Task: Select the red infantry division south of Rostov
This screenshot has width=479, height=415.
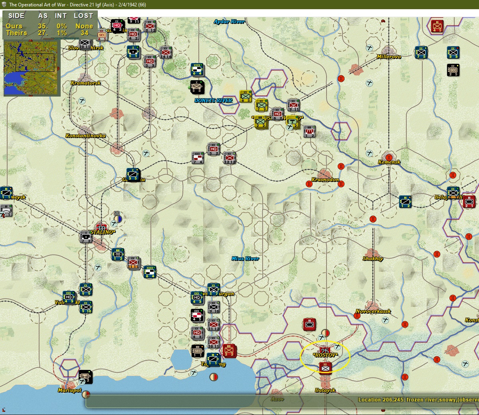Action: point(325,368)
